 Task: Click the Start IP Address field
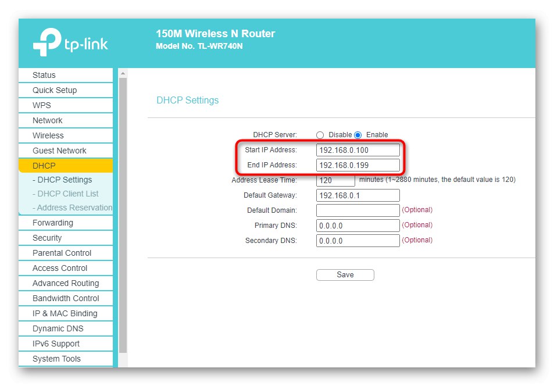(358, 150)
